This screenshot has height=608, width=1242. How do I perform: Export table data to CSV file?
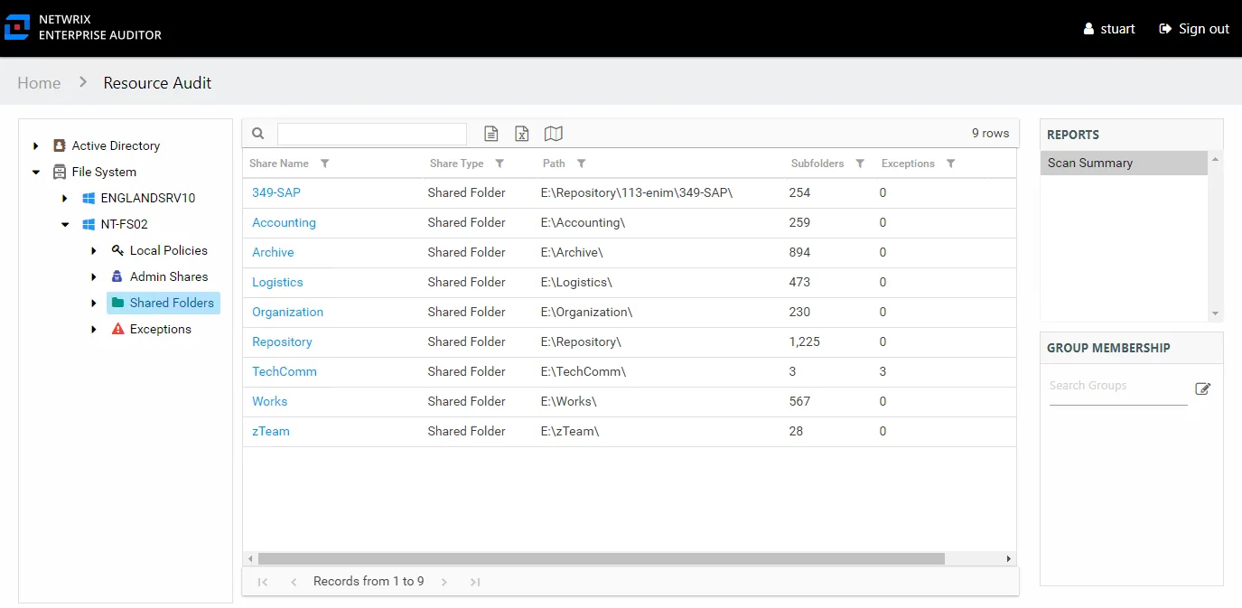[x=491, y=134]
